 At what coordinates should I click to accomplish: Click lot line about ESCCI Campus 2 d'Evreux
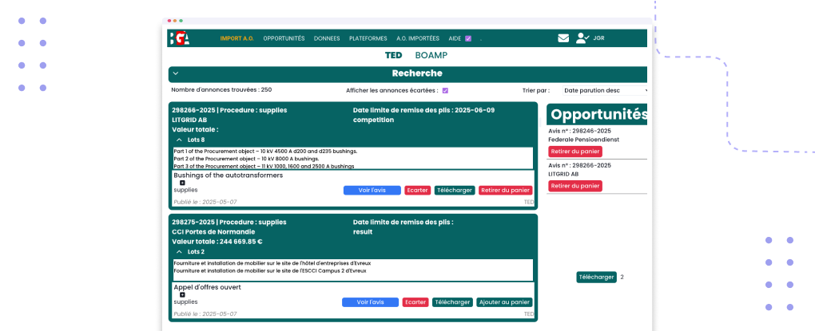pos(270,270)
